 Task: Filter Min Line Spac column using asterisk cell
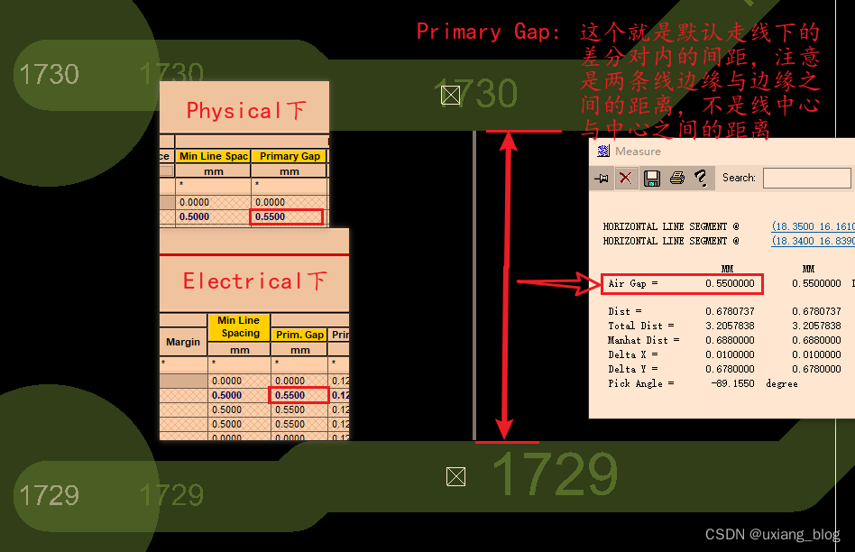(213, 185)
